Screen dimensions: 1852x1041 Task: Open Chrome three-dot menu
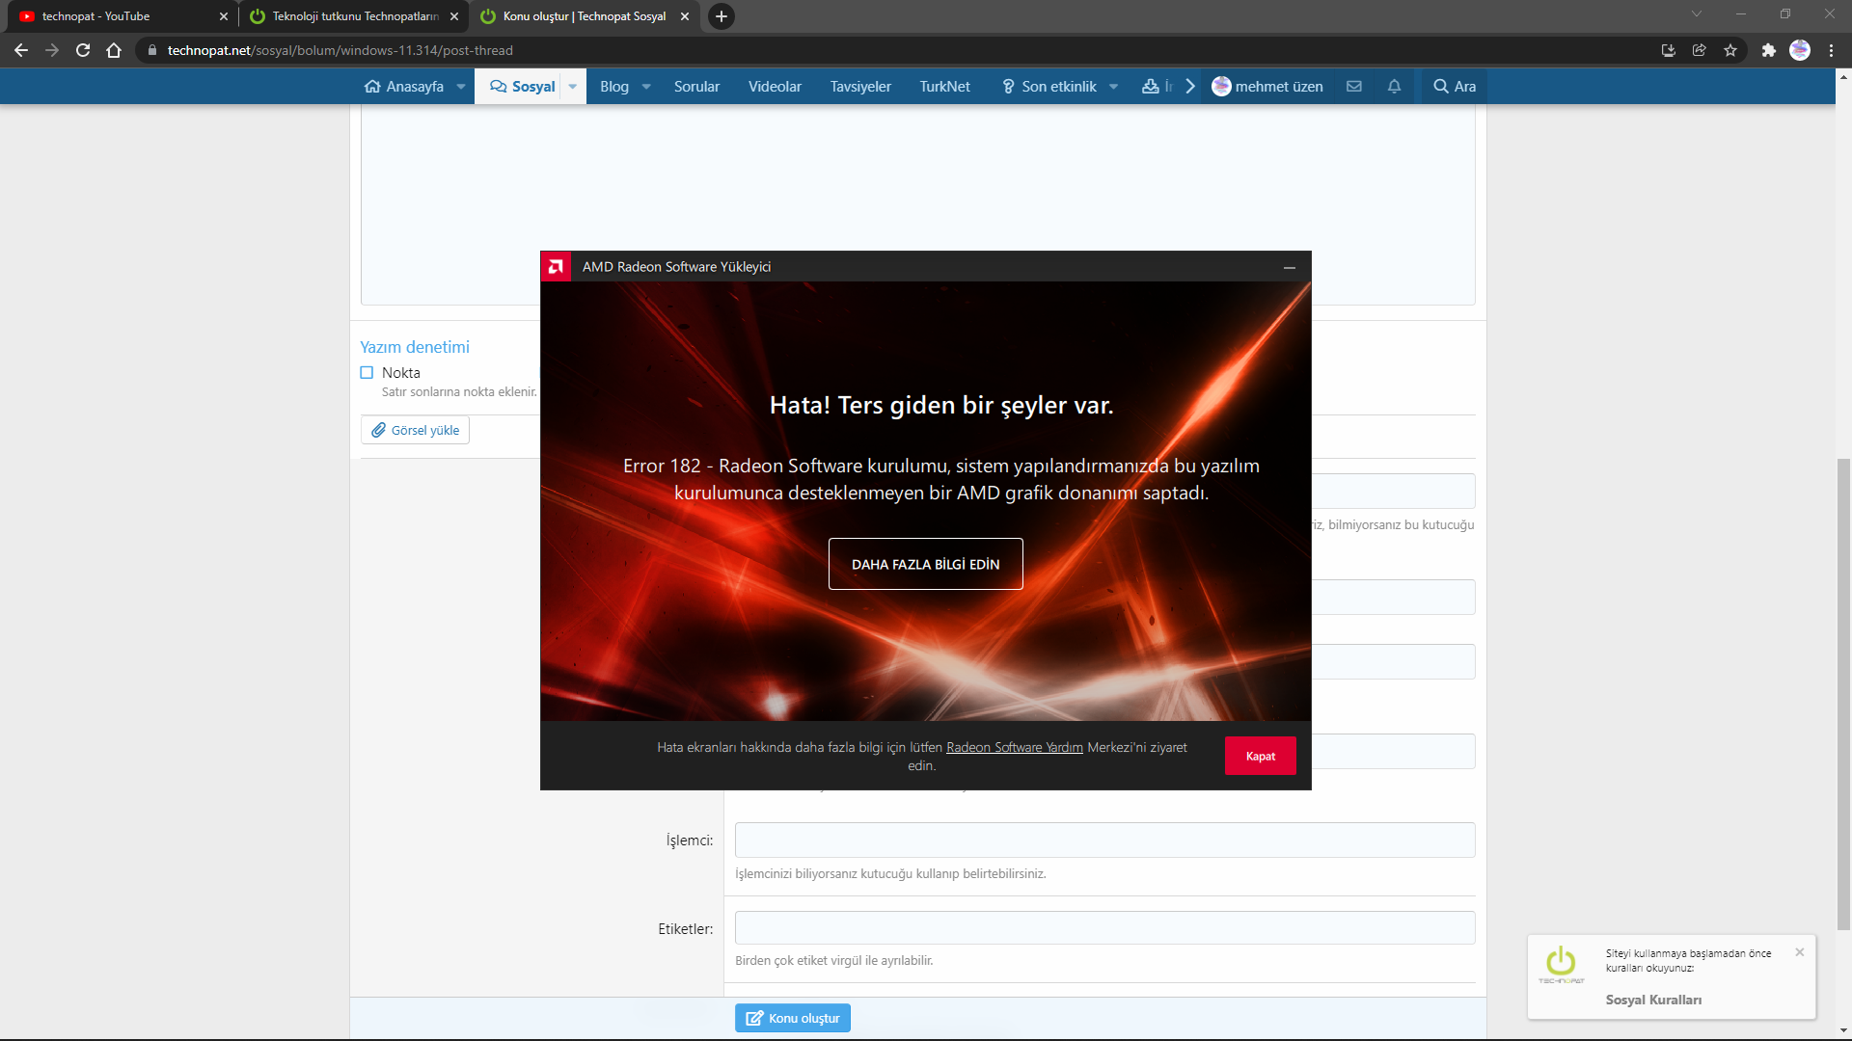point(1831,50)
